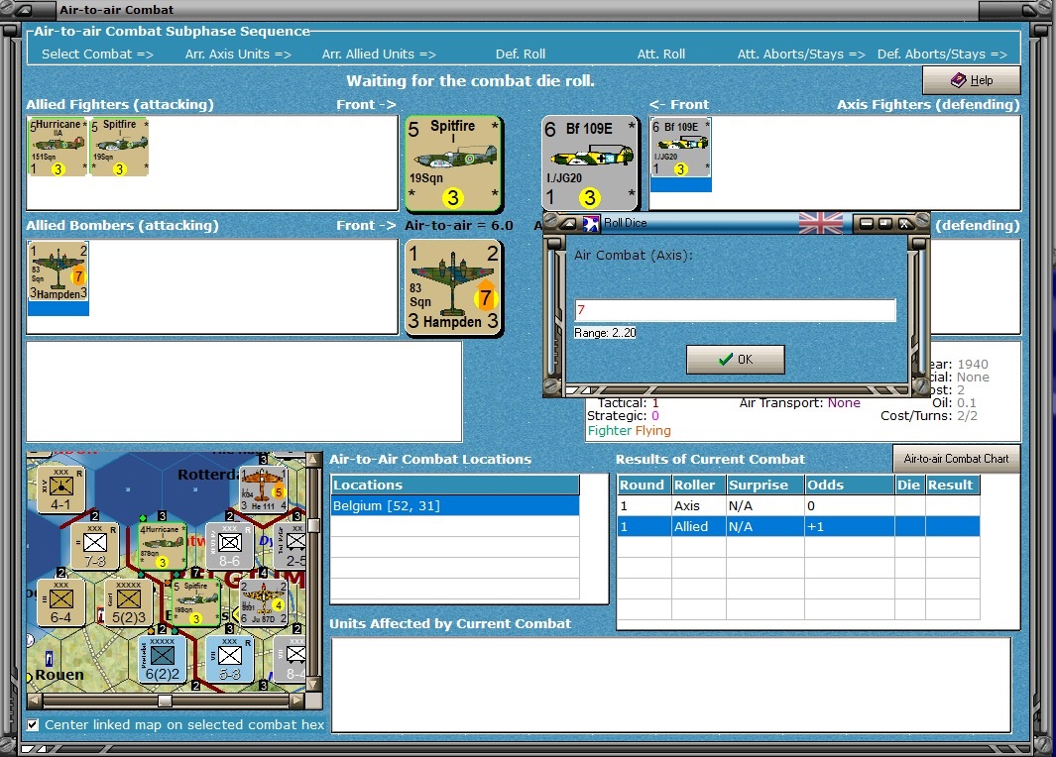Click the Roller column header
The image size is (1056, 757).
[698, 485]
